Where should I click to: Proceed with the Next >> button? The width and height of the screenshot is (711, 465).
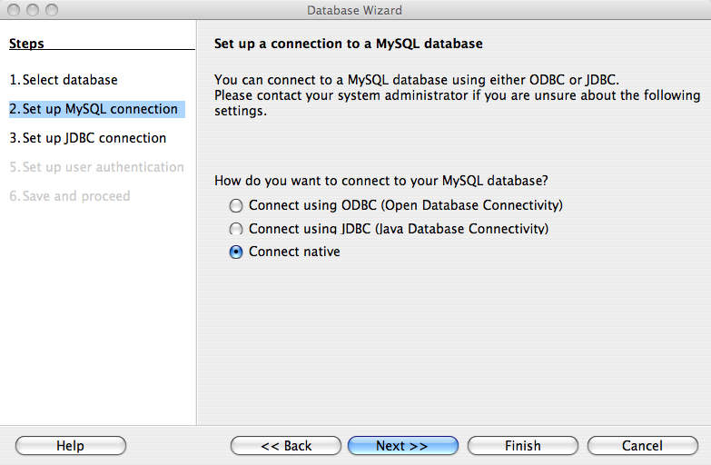[x=402, y=446]
